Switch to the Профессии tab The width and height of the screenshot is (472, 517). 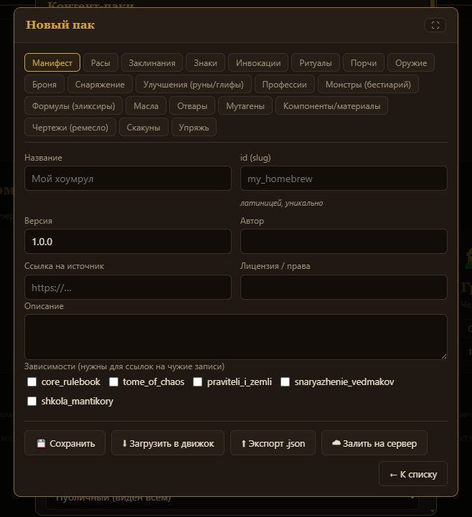coord(284,84)
